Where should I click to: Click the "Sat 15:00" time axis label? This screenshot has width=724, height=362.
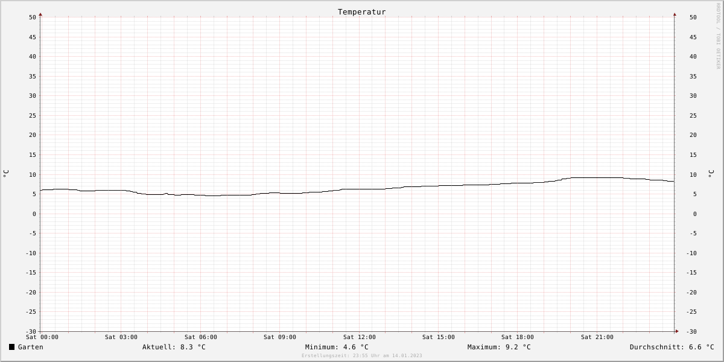pyautogui.click(x=439, y=337)
